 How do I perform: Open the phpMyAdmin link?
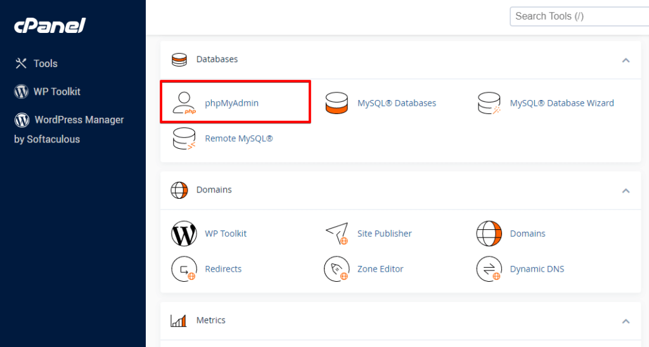point(231,103)
